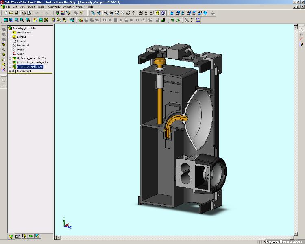This screenshot has height=244, width=305.
Task: Toggle Shaded display mode
Action: pyautogui.click(x=157, y=13)
